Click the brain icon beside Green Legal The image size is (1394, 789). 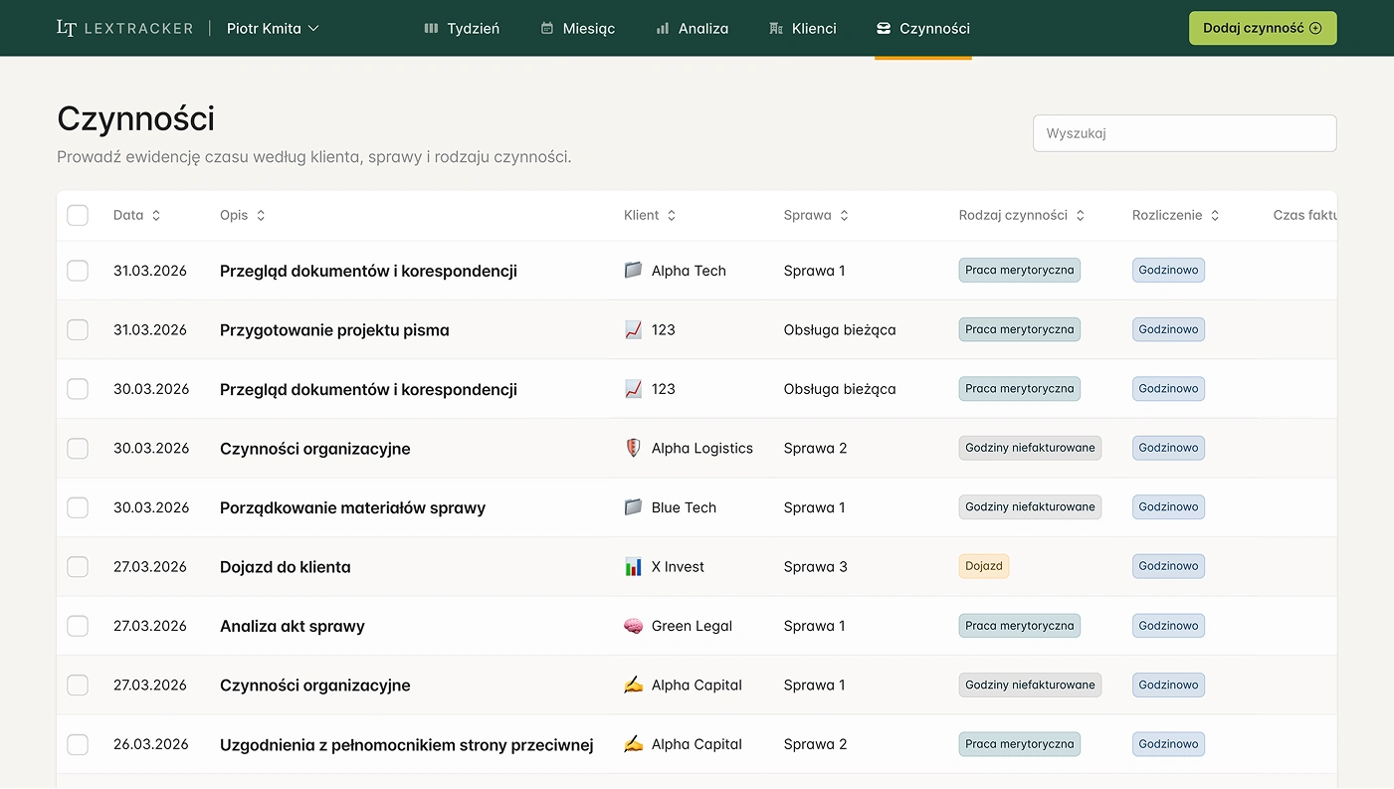point(633,626)
